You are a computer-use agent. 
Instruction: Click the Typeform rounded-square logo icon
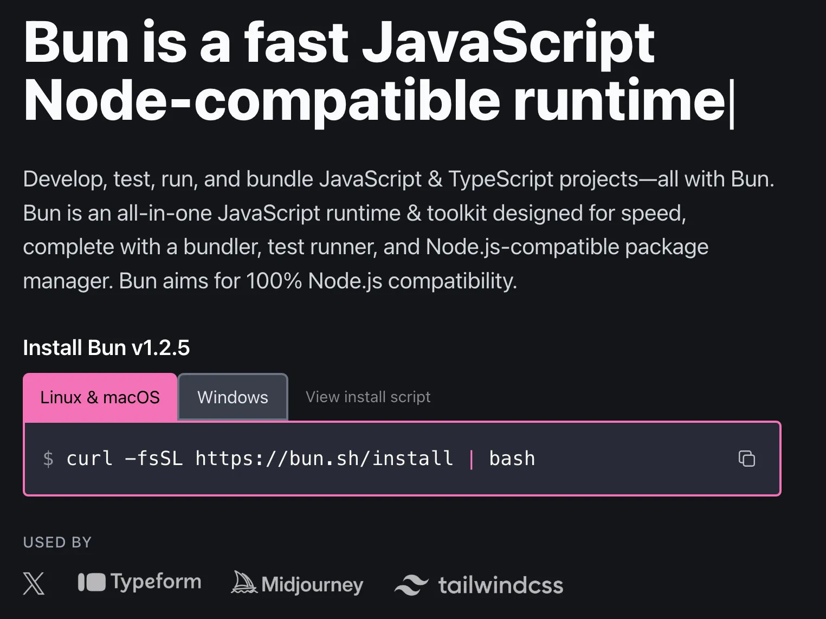click(92, 583)
